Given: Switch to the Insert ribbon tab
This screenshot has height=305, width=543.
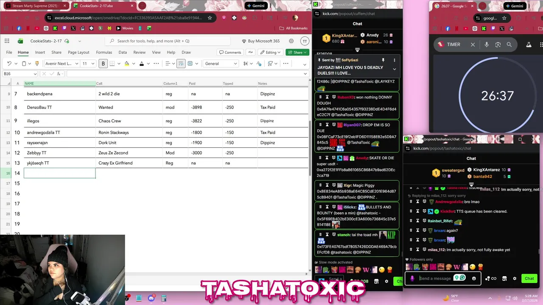Looking at the screenshot, I should click(x=40, y=52).
